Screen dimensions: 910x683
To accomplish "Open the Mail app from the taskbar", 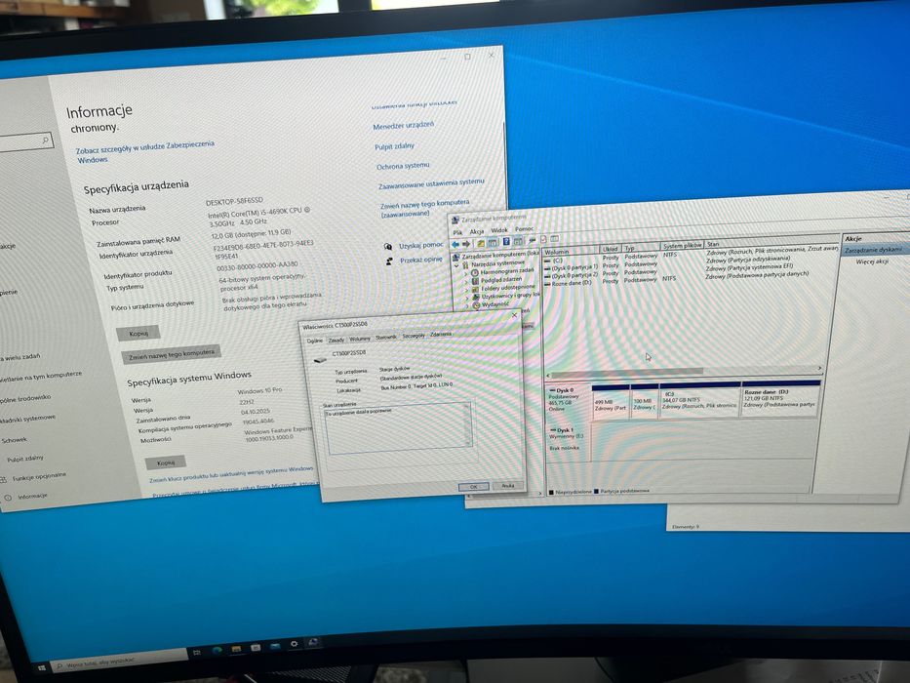I will coord(274,646).
